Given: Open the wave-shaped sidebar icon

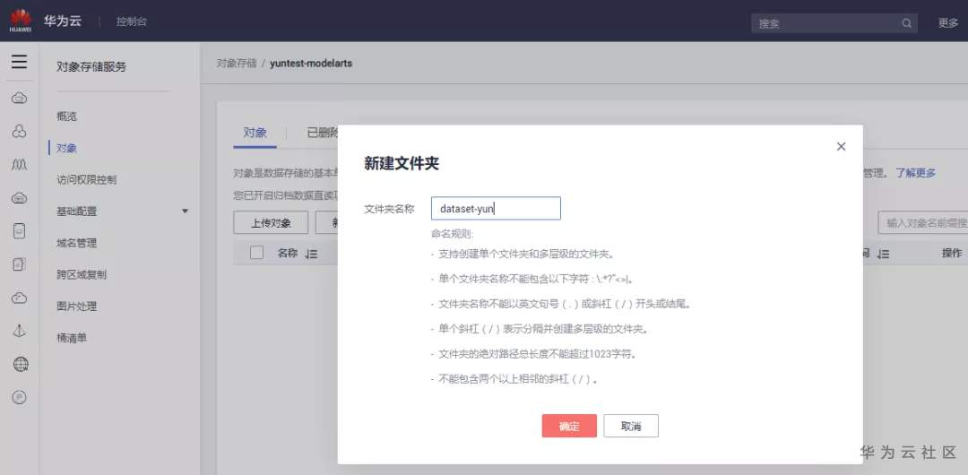Looking at the screenshot, I should (x=19, y=164).
